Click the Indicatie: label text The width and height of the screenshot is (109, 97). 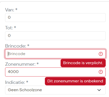coord(15,82)
